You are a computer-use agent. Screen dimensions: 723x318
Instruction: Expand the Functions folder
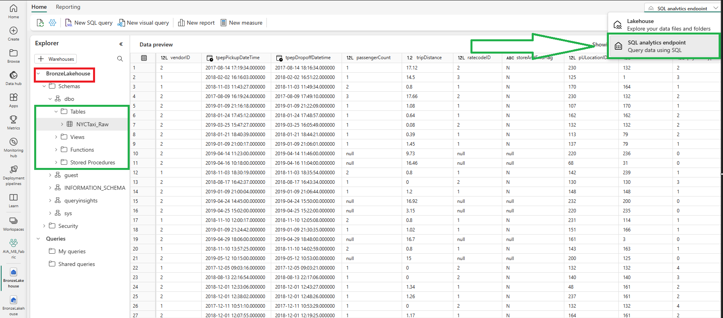click(x=56, y=150)
